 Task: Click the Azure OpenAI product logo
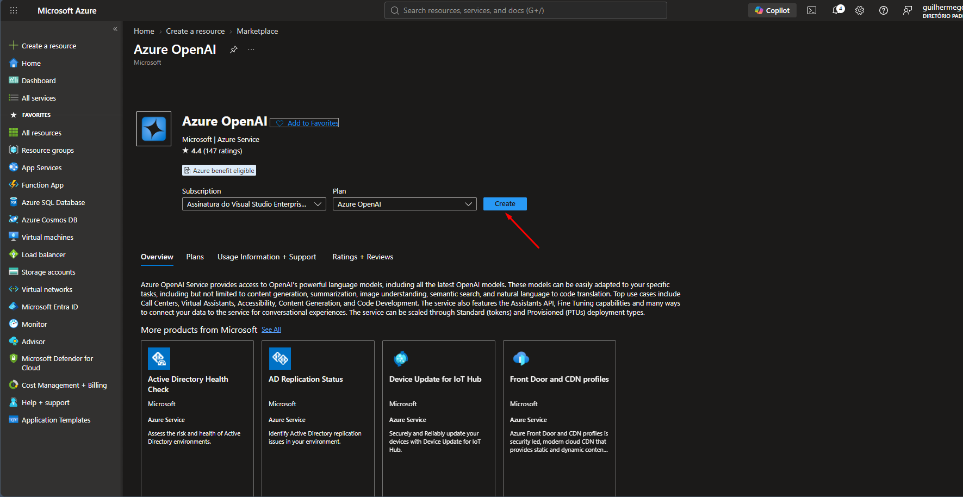click(x=154, y=129)
